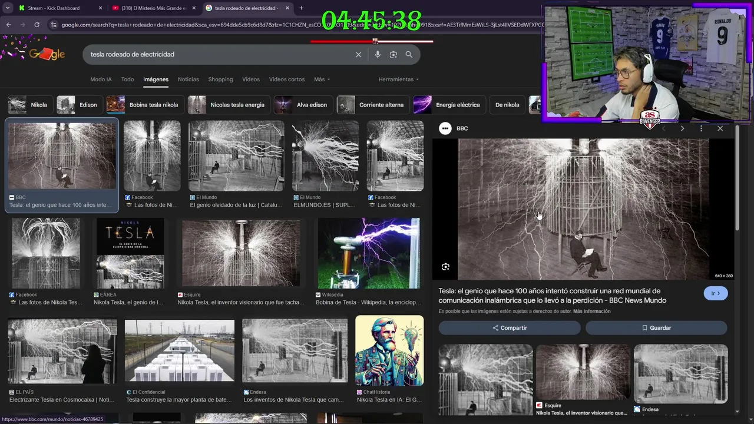Click the Google logo
The image size is (754, 424).
47,54
